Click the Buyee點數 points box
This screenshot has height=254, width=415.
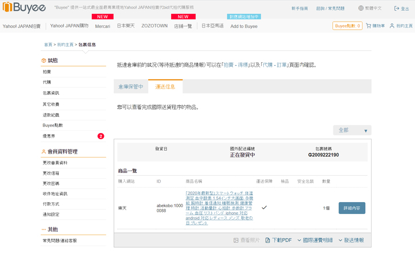pos(347,26)
